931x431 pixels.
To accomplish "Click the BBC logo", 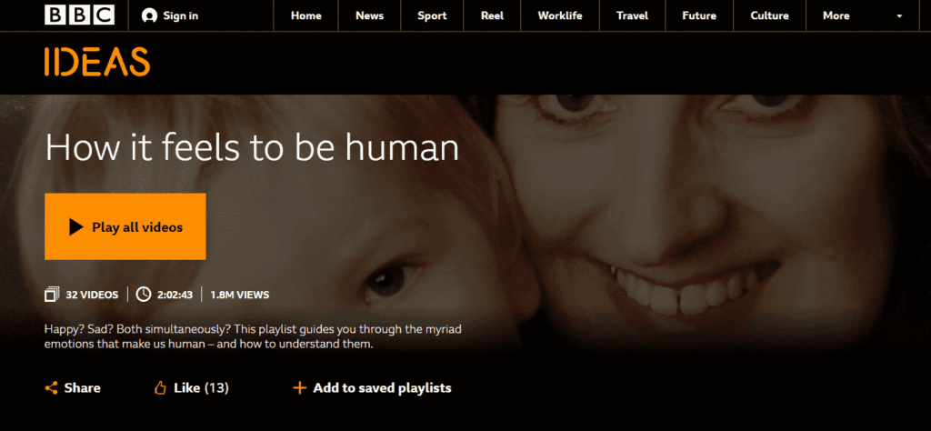I will click(80, 15).
